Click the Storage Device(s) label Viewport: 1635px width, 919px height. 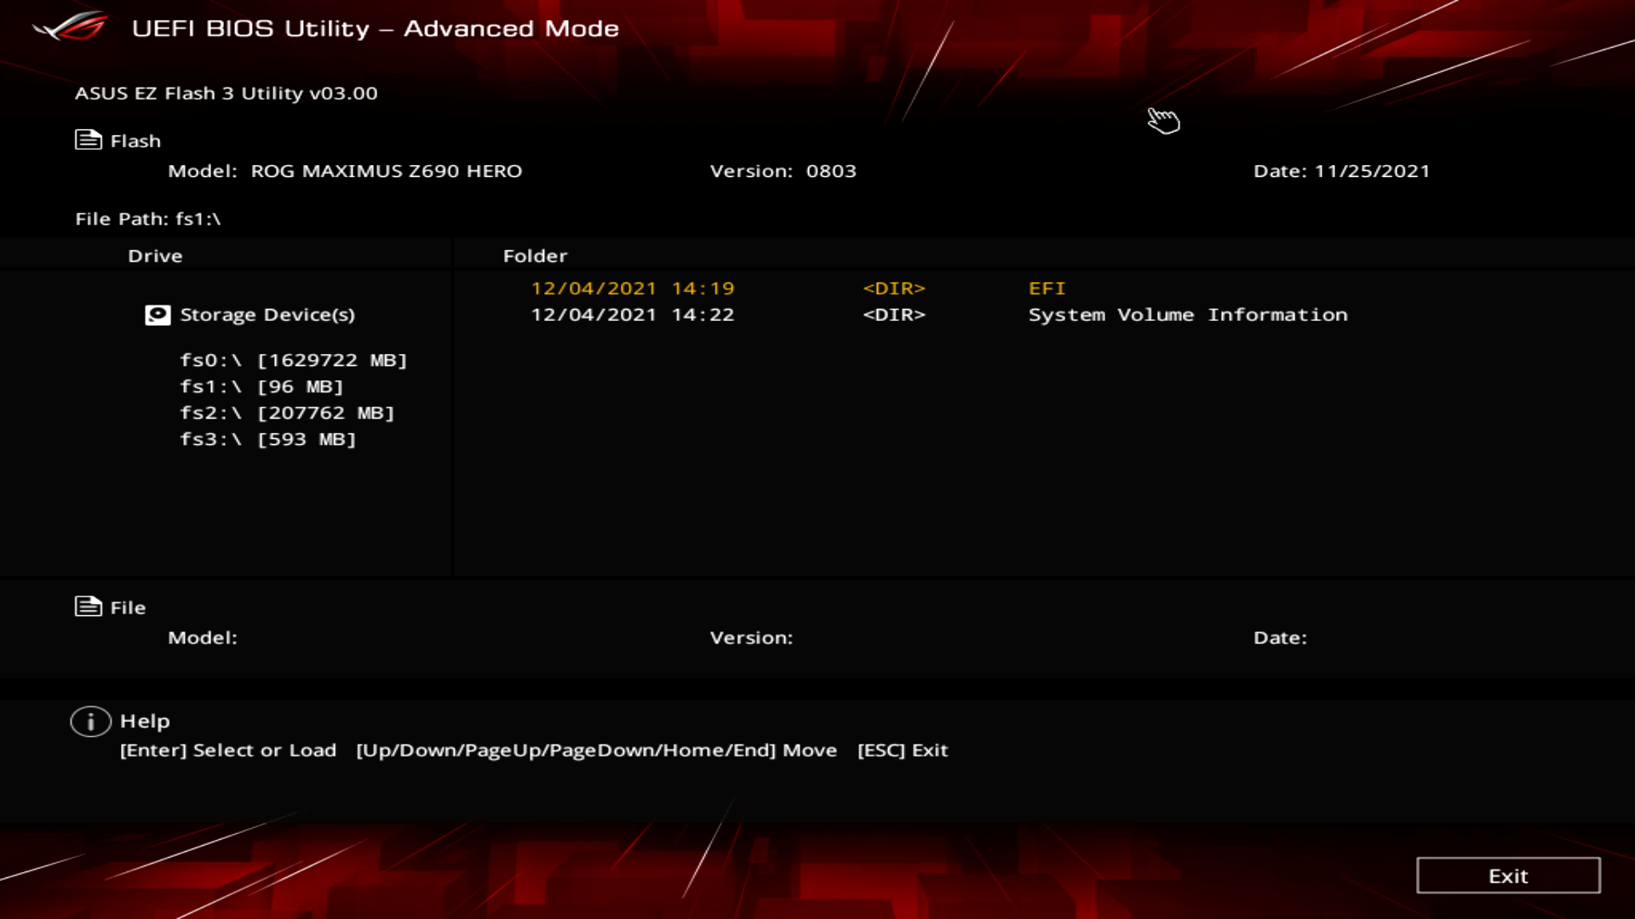pyautogui.click(x=267, y=315)
